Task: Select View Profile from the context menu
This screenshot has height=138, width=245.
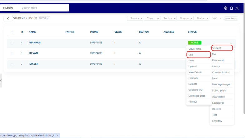Action: point(195,49)
